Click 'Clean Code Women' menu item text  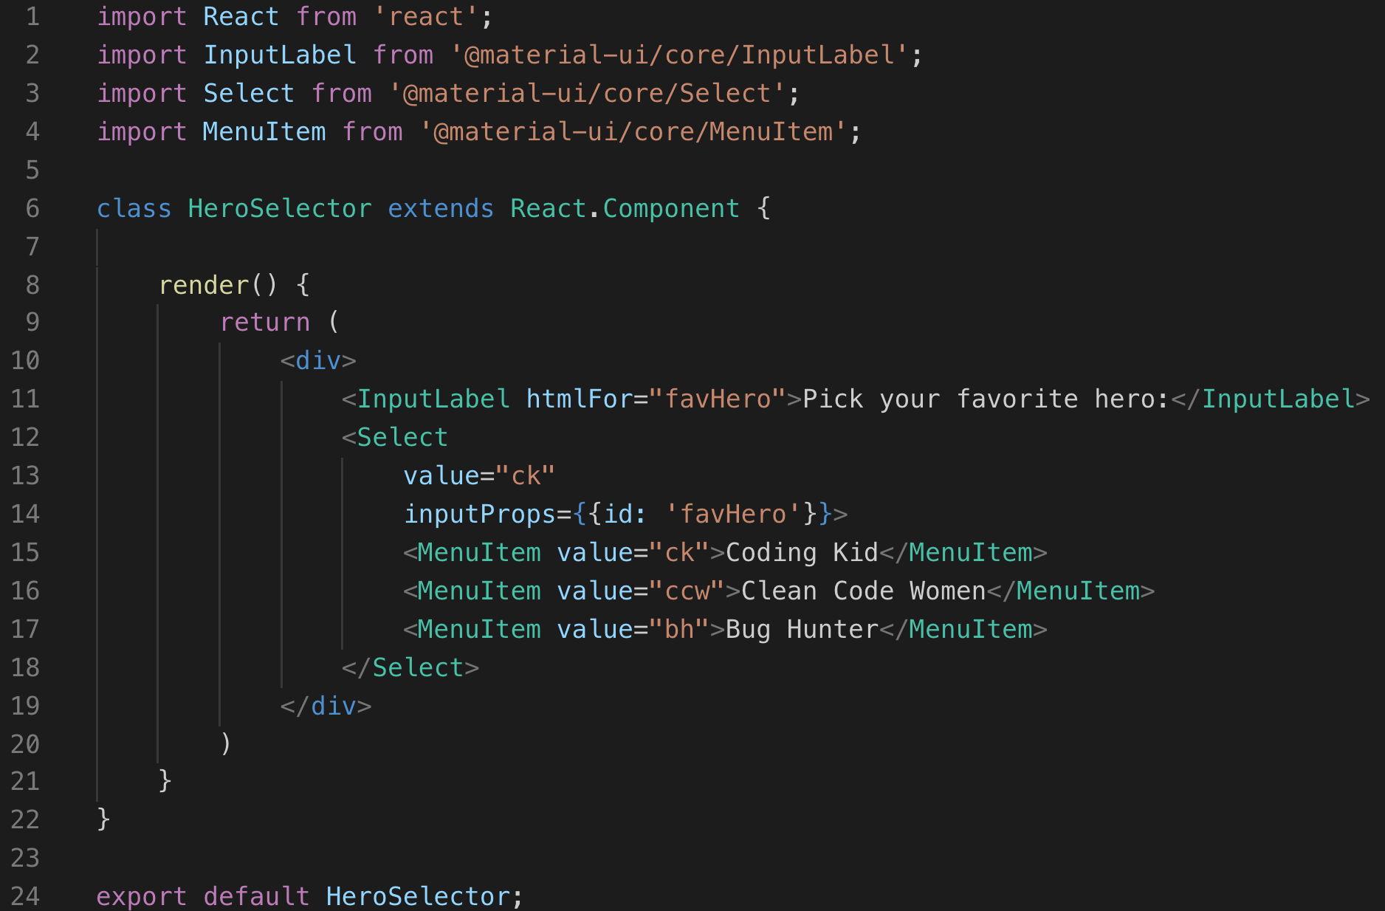(864, 591)
